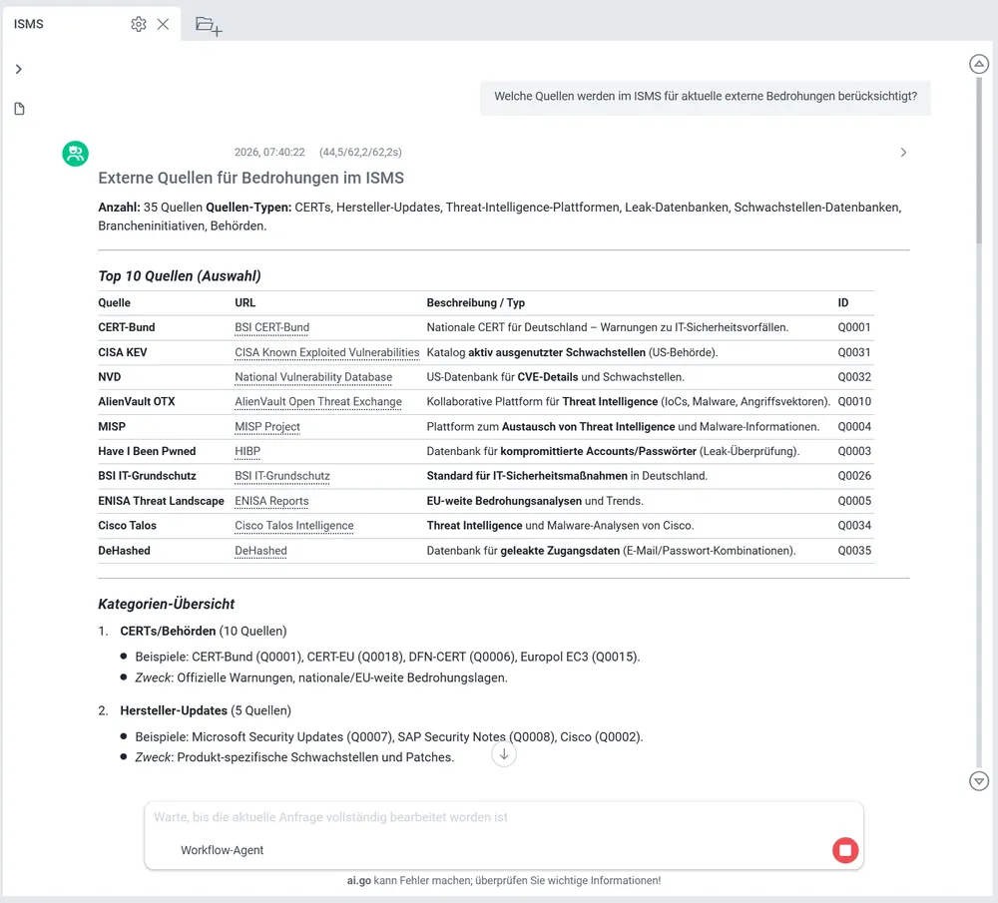Expand the left sidebar chevron
Screen dimensions: 998x903
(18, 69)
